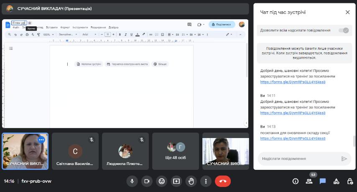
Task: Open the Формат menu in Docs
Action: coord(65,27)
